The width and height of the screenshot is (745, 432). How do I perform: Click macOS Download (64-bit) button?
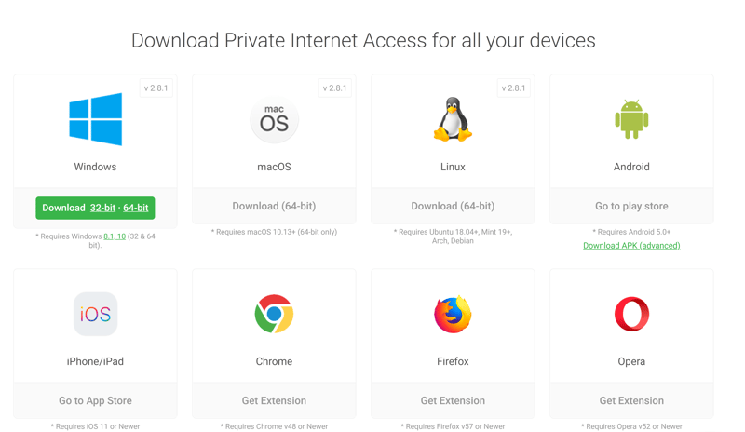274,206
